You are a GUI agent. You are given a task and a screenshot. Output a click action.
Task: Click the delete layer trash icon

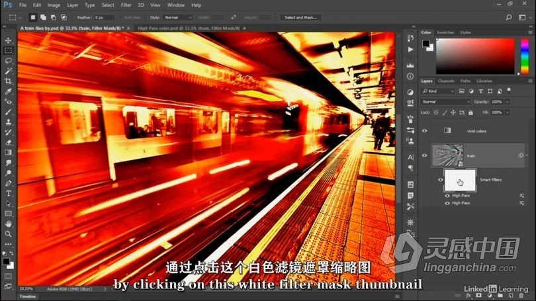click(x=521, y=296)
